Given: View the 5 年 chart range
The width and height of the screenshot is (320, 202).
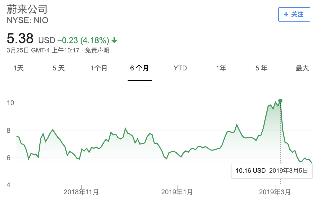Looking at the screenshot, I should (x=261, y=68).
